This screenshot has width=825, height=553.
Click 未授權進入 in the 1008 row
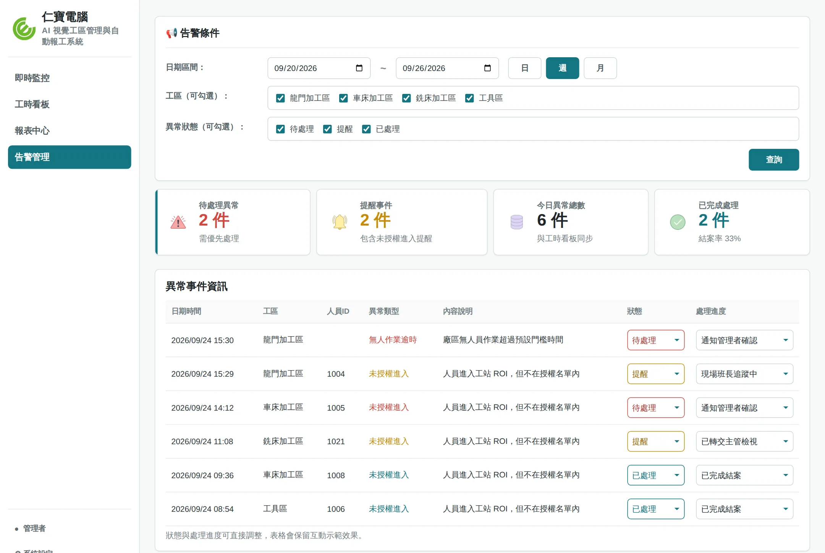388,475
